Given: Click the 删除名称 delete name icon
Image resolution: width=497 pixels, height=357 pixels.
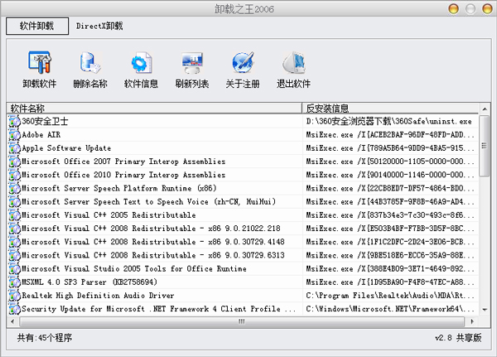Looking at the screenshot, I should pyautogui.click(x=90, y=62).
